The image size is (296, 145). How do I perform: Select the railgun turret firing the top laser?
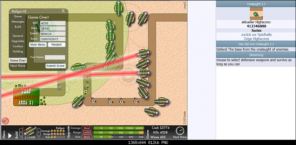click(144, 53)
